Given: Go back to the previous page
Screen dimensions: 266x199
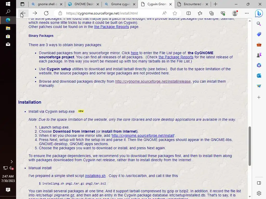Looking at the screenshot, I should coord(23,13).
